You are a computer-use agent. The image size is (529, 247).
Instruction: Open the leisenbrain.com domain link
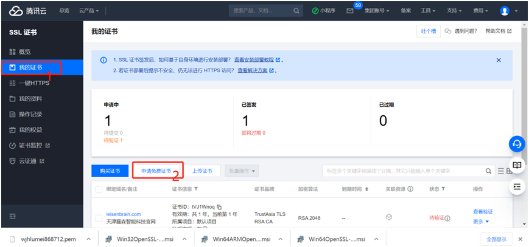tap(124, 214)
